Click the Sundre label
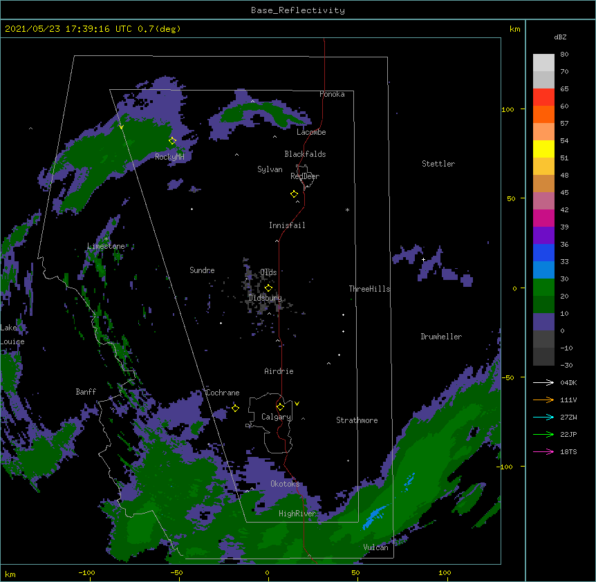 tap(202, 270)
